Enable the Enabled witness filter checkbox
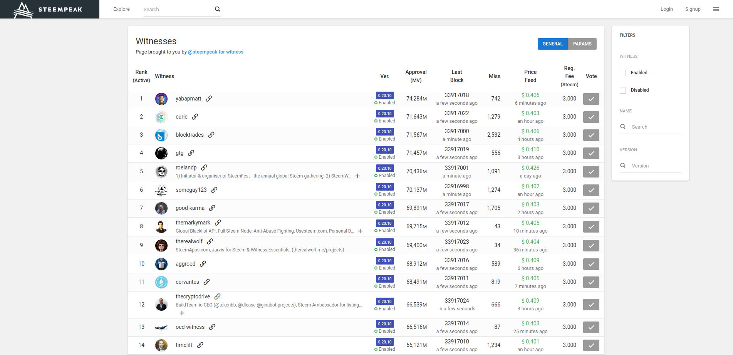 pyautogui.click(x=623, y=73)
